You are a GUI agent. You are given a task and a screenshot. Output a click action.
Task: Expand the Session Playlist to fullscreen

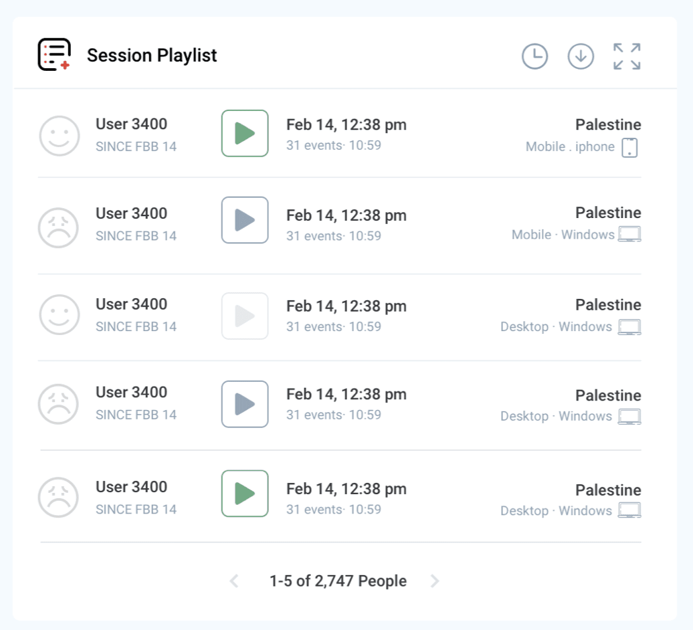625,56
